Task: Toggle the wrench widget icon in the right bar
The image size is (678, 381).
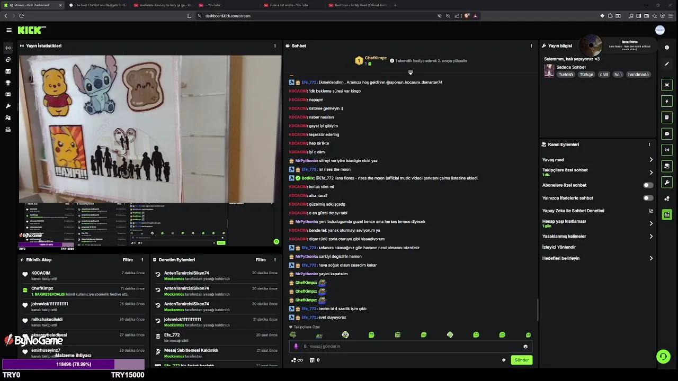Action: [667, 183]
